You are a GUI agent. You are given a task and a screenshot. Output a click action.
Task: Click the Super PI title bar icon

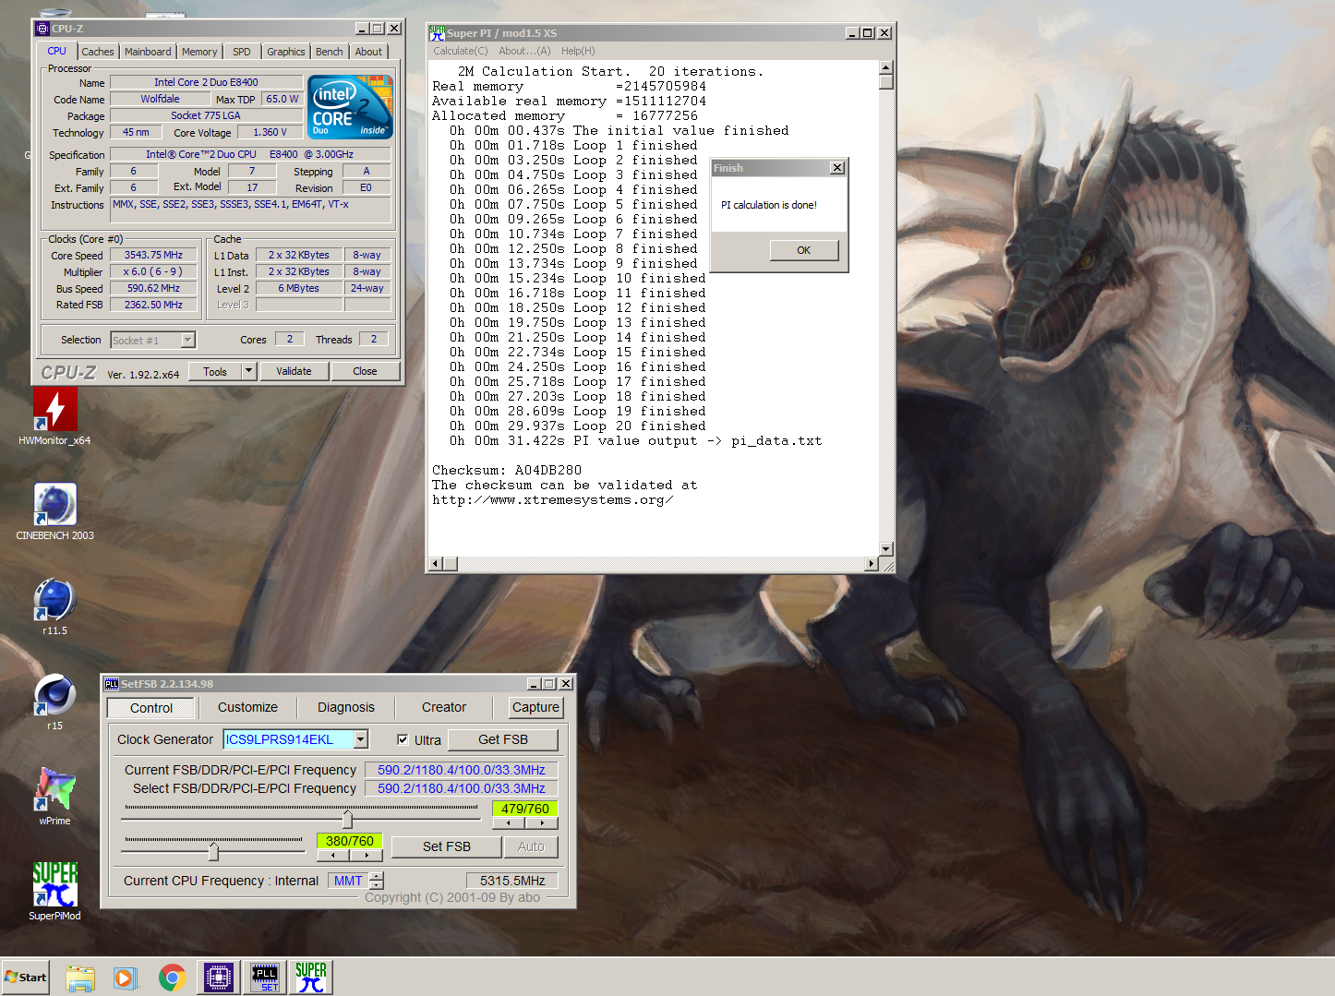pyautogui.click(x=438, y=33)
